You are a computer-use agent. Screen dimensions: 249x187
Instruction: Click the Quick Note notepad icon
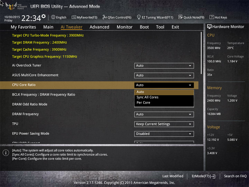181,17
